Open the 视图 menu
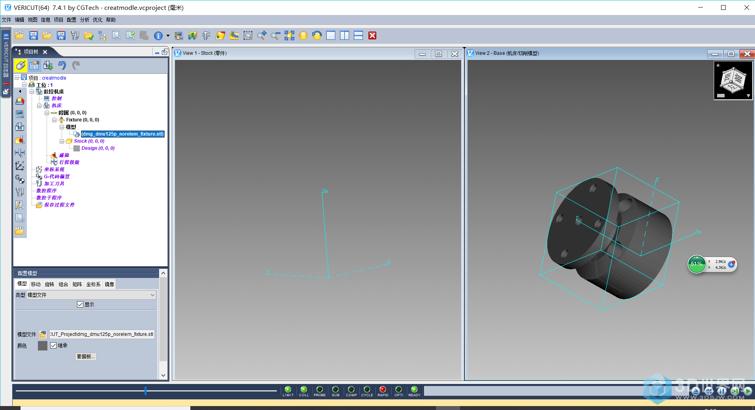 pos(32,20)
